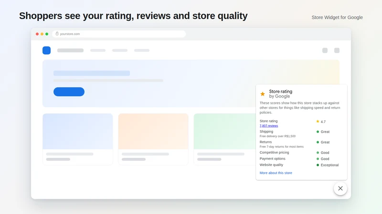Click the 'Competitive pricing' label
Viewport: 382px width, 214px height.
pyautogui.click(x=274, y=152)
